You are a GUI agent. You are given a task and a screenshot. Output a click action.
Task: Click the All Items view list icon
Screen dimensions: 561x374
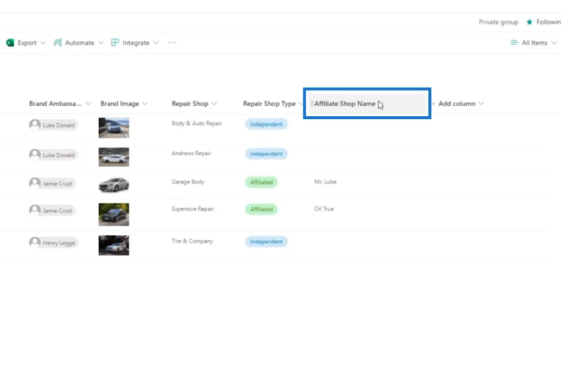click(514, 43)
